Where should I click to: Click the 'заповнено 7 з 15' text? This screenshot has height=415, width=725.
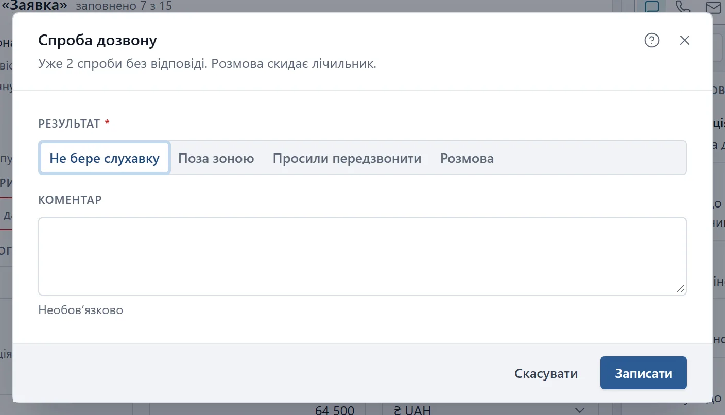pos(124,6)
